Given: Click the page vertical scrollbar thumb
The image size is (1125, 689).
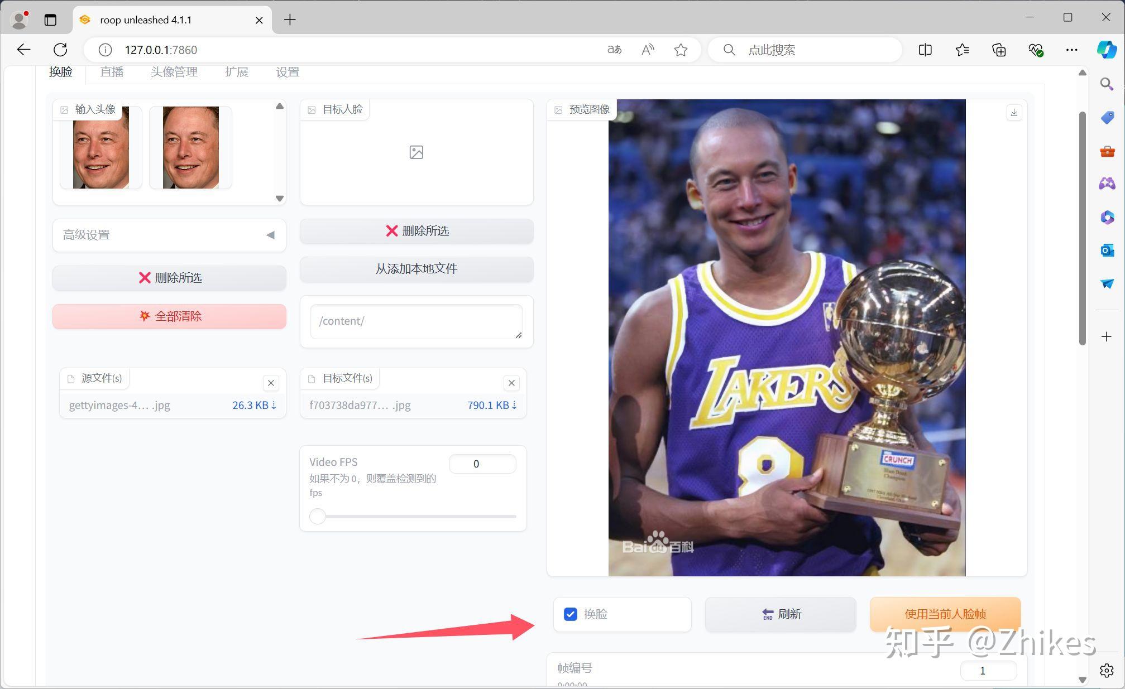Looking at the screenshot, I should point(1082,229).
